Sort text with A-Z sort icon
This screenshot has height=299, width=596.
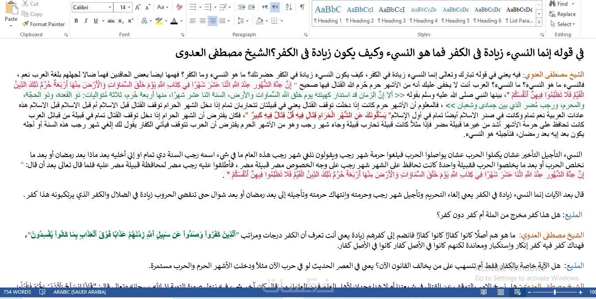[289, 8]
